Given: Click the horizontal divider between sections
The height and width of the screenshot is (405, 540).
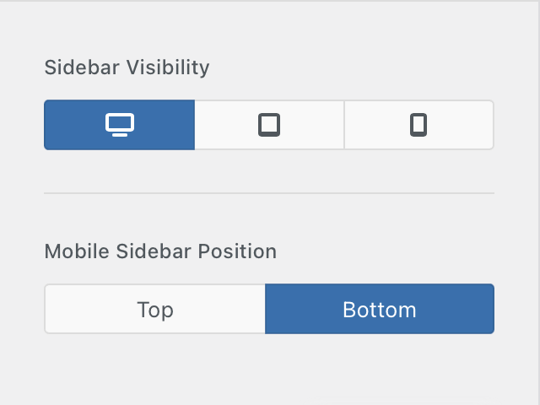Looking at the screenshot, I should (x=269, y=193).
